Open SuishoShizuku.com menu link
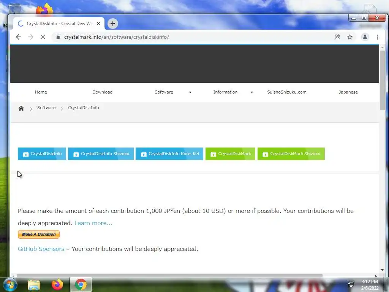Screen dimensions: 389x292 pyautogui.click(x=287, y=92)
